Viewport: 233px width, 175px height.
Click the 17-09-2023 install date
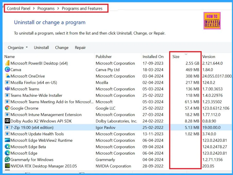pyautogui.click(x=153, y=63)
